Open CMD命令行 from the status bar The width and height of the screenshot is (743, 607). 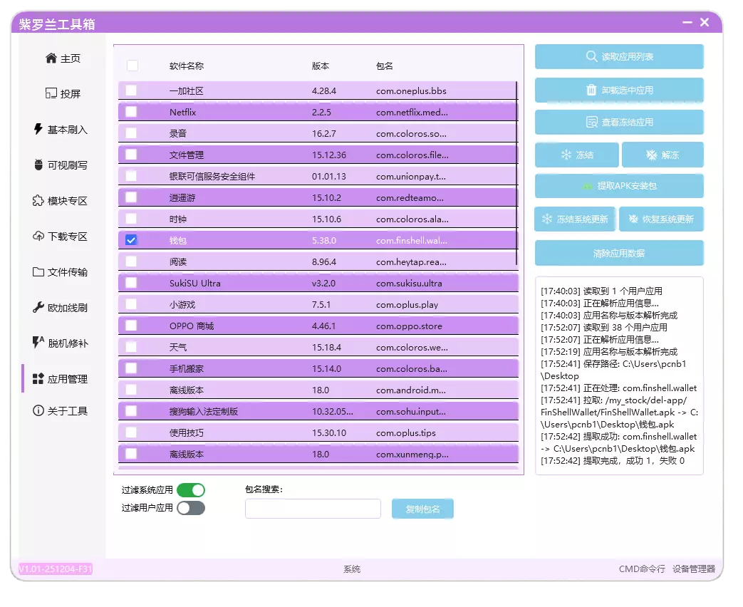point(640,569)
